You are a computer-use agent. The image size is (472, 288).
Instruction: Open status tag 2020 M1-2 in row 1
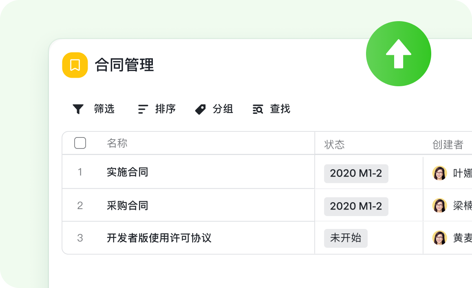[356, 174]
